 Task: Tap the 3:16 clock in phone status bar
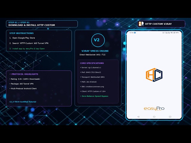pos(131,33)
